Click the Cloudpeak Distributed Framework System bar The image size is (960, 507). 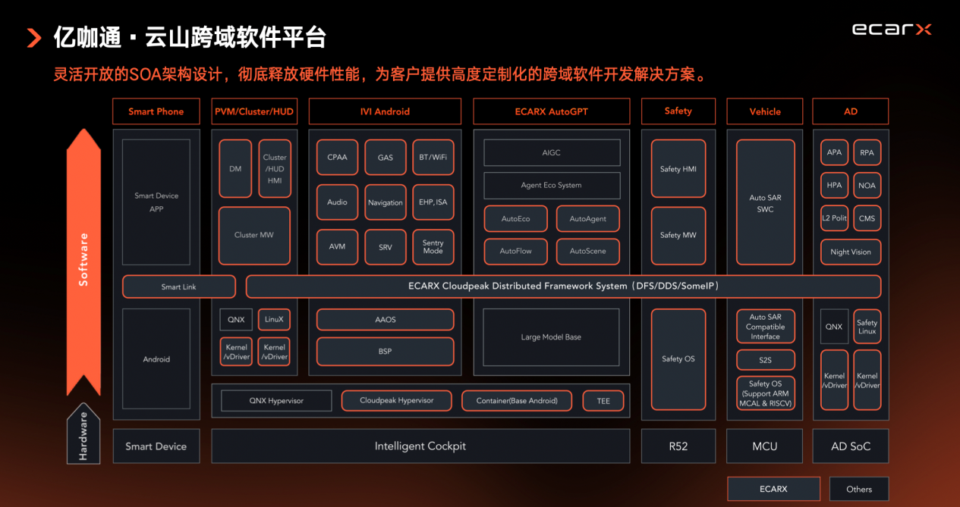tap(563, 286)
